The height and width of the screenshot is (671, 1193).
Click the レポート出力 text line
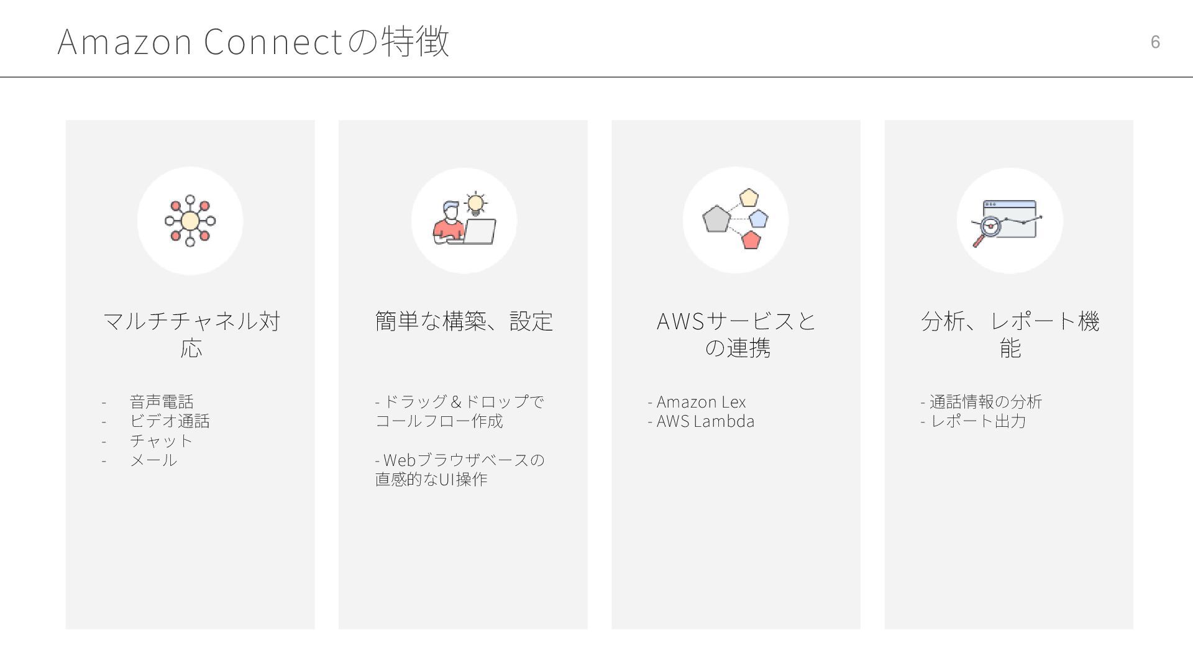[973, 421]
